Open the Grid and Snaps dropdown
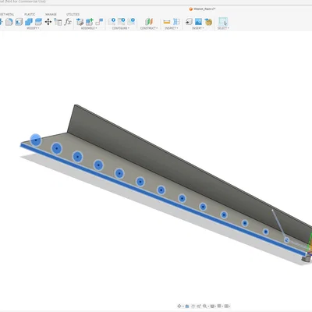 (220, 306)
